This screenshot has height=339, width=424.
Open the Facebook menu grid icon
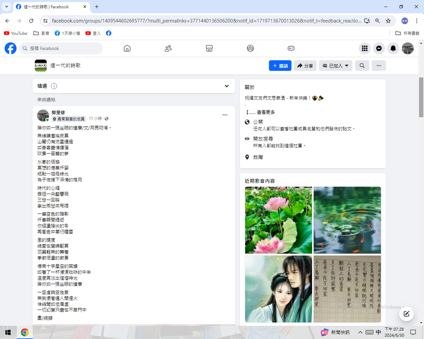(x=364, y=48)
